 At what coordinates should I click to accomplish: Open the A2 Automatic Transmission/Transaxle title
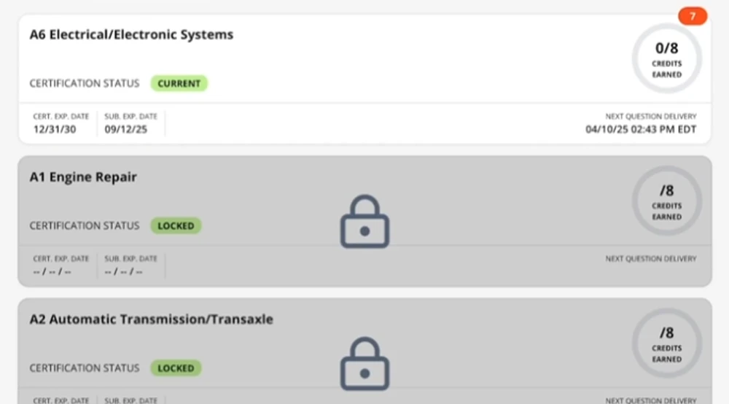[151, 319]
